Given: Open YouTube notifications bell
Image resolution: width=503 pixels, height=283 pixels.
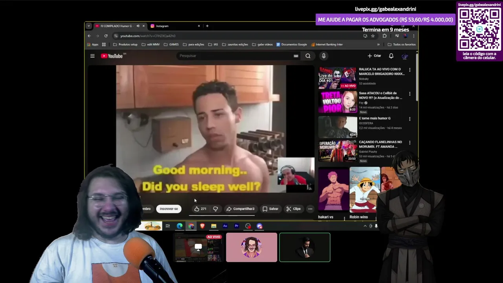Looking at the screenshot, I should pyautogui.click(x=391, y=56).
